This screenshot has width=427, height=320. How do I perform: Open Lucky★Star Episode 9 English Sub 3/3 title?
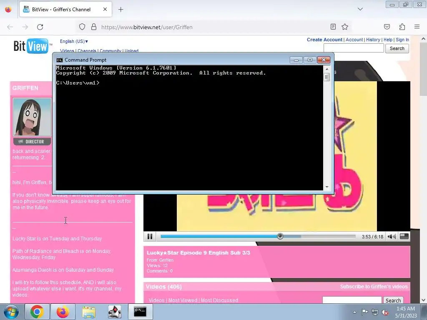pyautogui.click(x=198, y=252)
